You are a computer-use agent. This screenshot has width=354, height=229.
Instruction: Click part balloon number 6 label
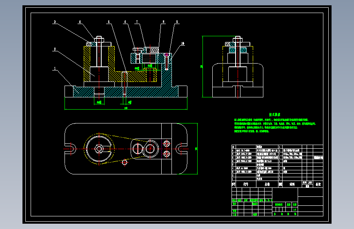(125, 22)
